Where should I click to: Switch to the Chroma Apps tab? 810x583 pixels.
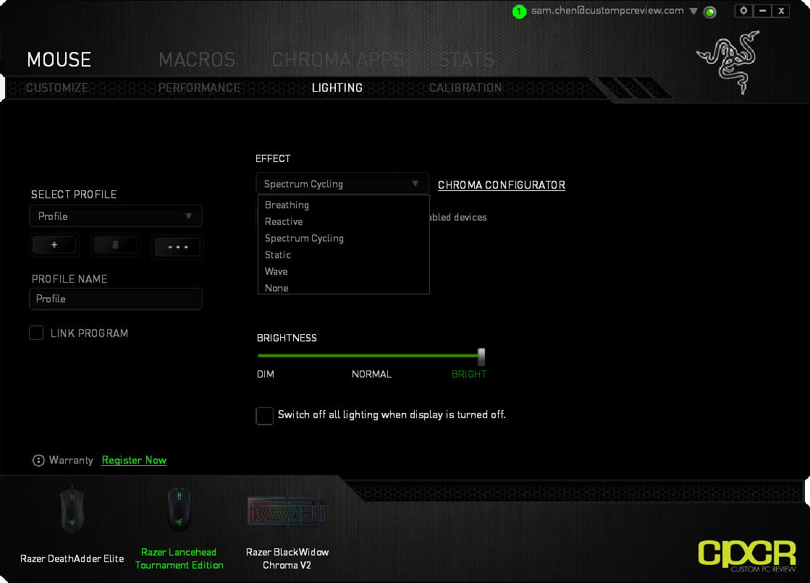click(338, 60)
